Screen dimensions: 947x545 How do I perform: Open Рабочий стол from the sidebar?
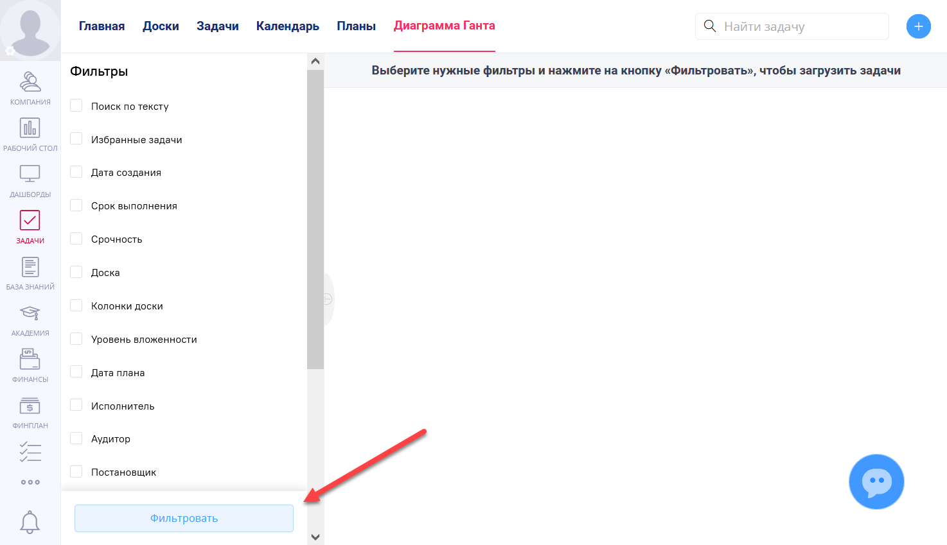(x=30, y=134)
